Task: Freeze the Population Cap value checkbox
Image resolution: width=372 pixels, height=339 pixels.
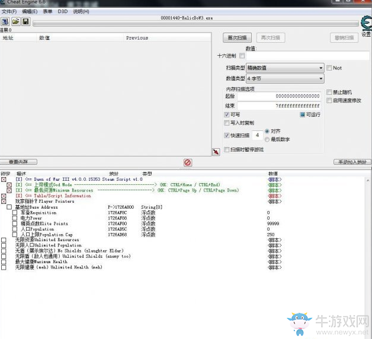Action: point(15,235)
